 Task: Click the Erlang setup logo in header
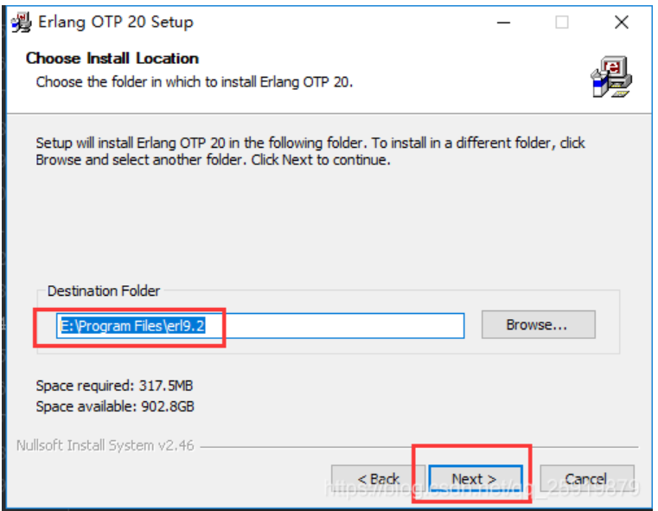611,77
